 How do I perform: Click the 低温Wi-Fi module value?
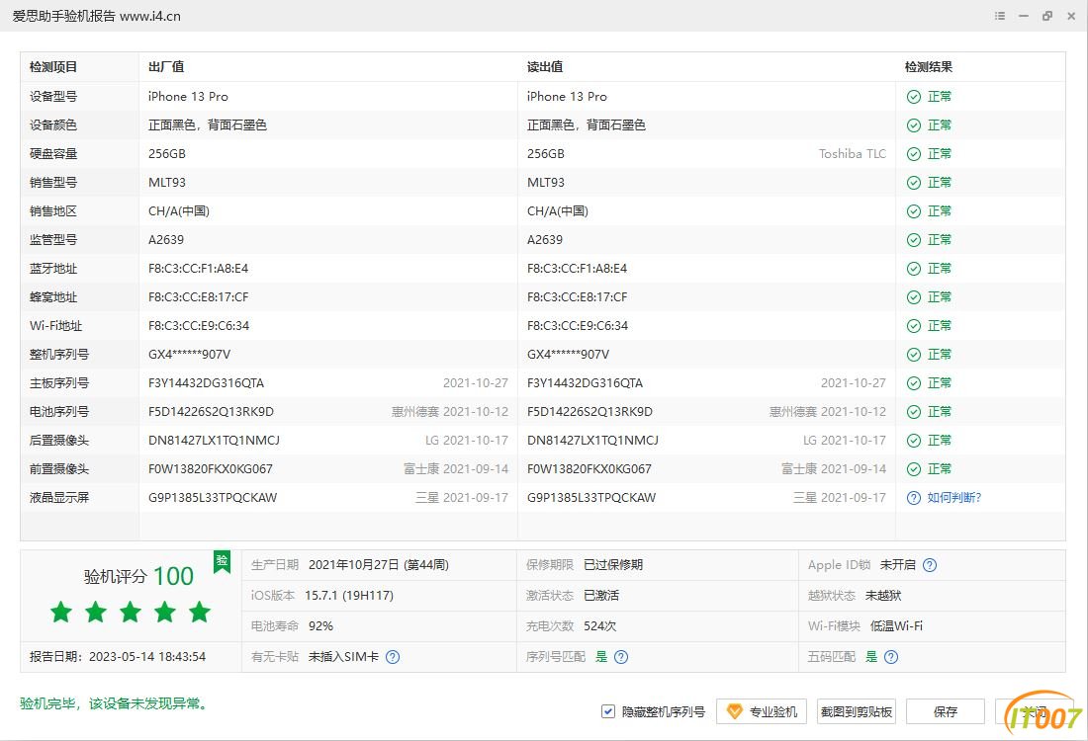tap(896, 626)
